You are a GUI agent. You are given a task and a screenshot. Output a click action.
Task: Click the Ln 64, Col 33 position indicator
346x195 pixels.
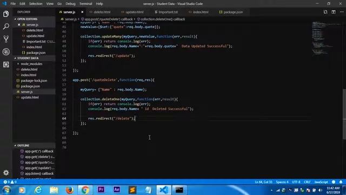tap(263, 182)
